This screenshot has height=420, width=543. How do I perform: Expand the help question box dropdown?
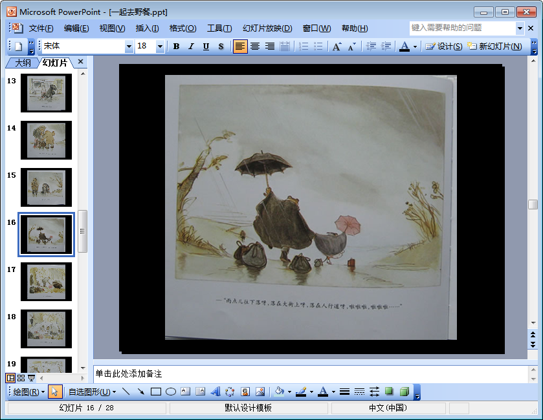click(520, 28)
